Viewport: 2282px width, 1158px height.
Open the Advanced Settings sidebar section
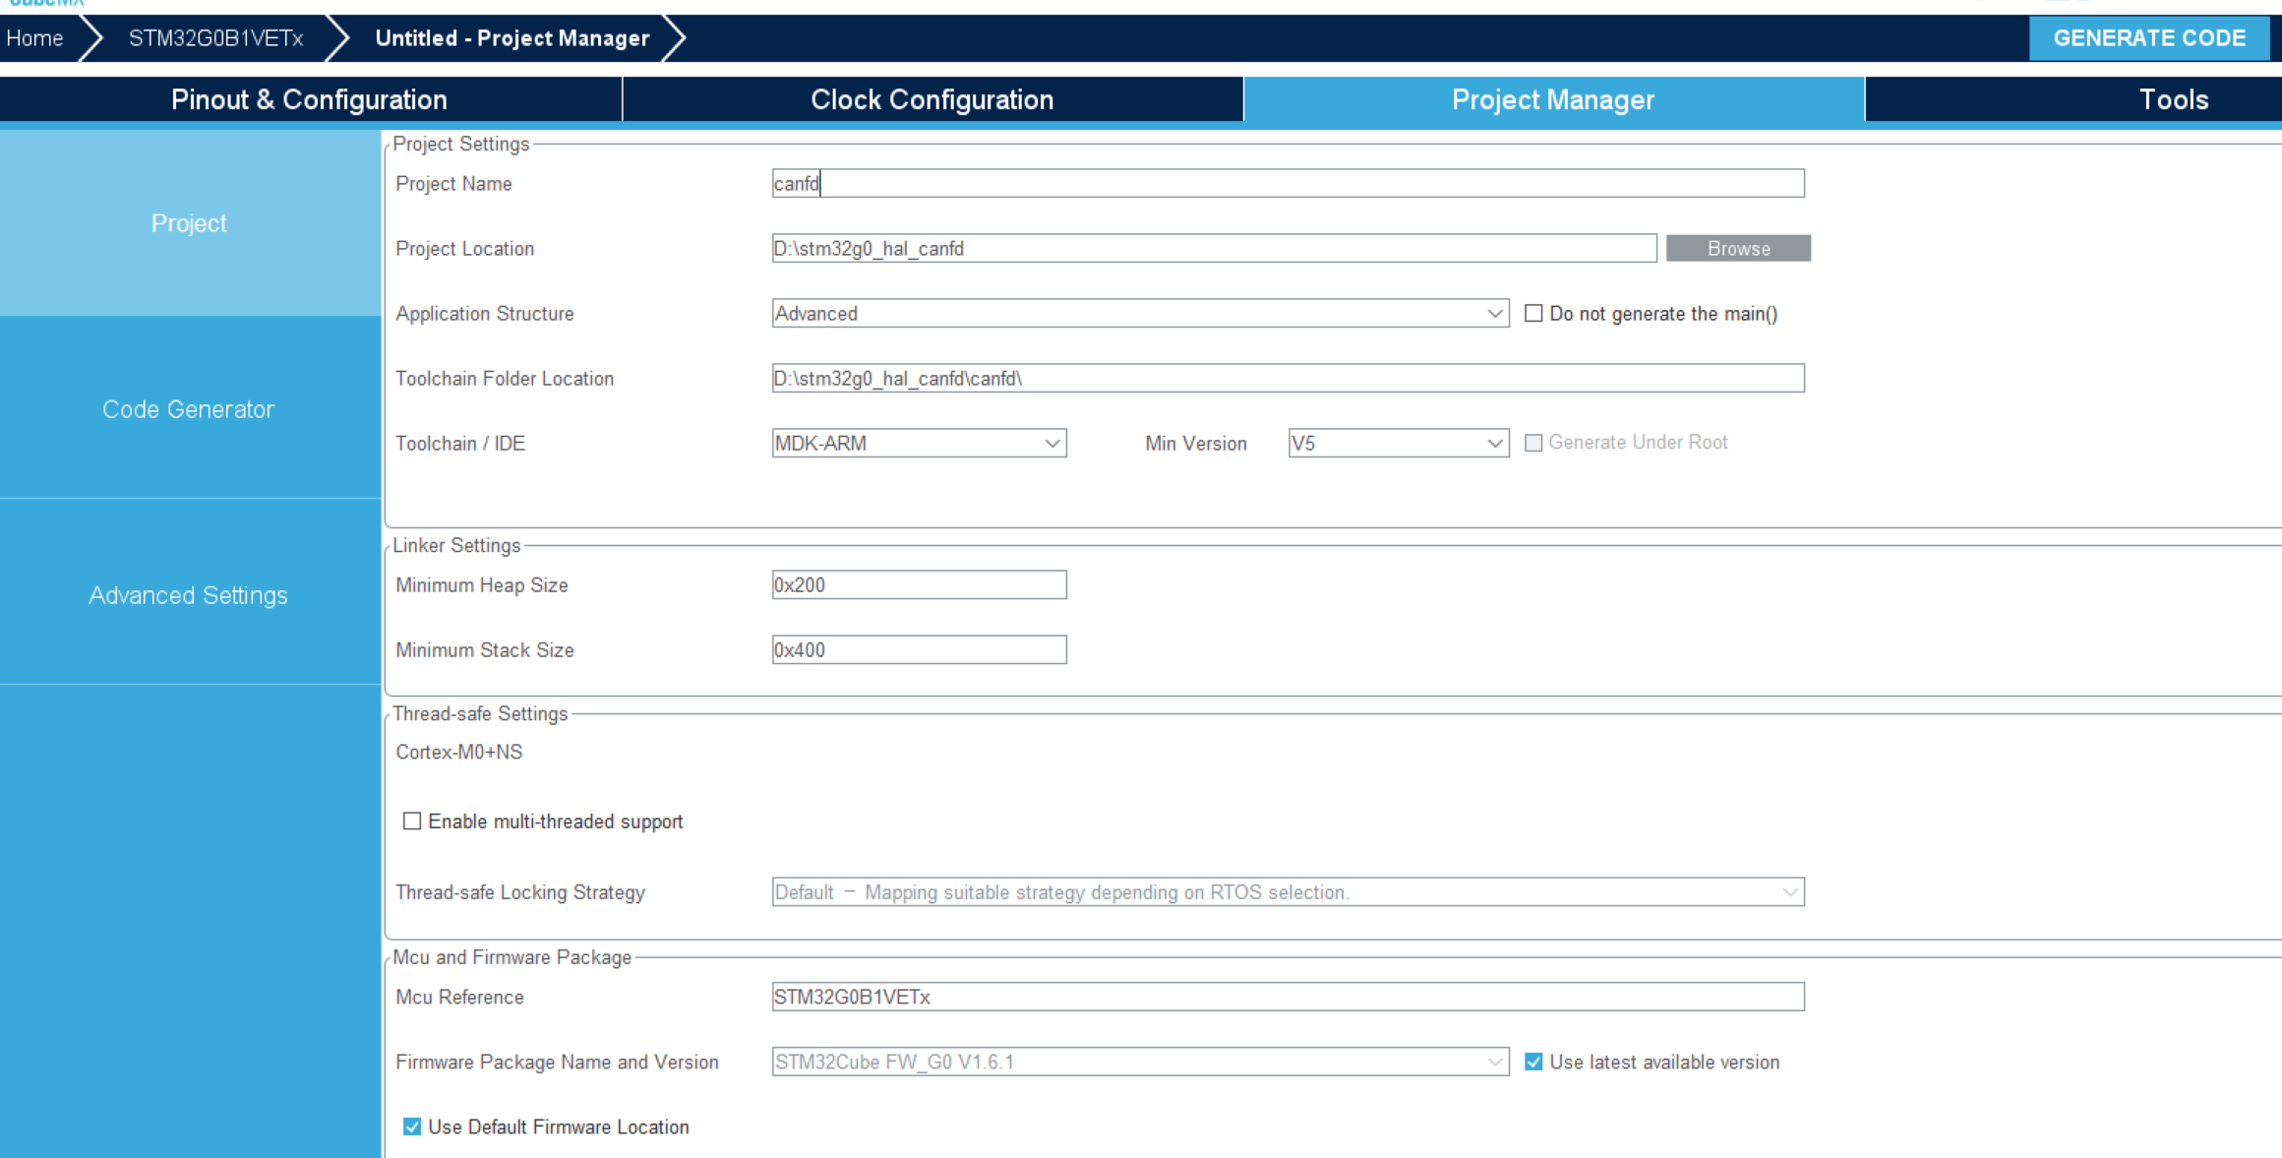188,594
